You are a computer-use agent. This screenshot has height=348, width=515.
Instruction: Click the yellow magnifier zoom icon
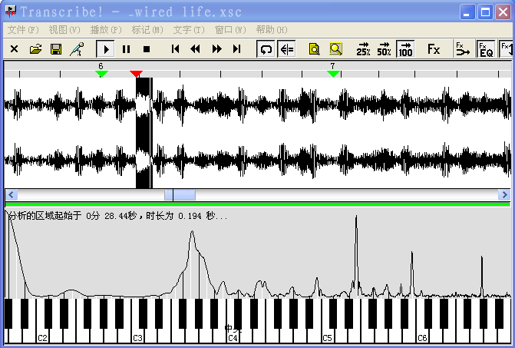coord(335,49)
